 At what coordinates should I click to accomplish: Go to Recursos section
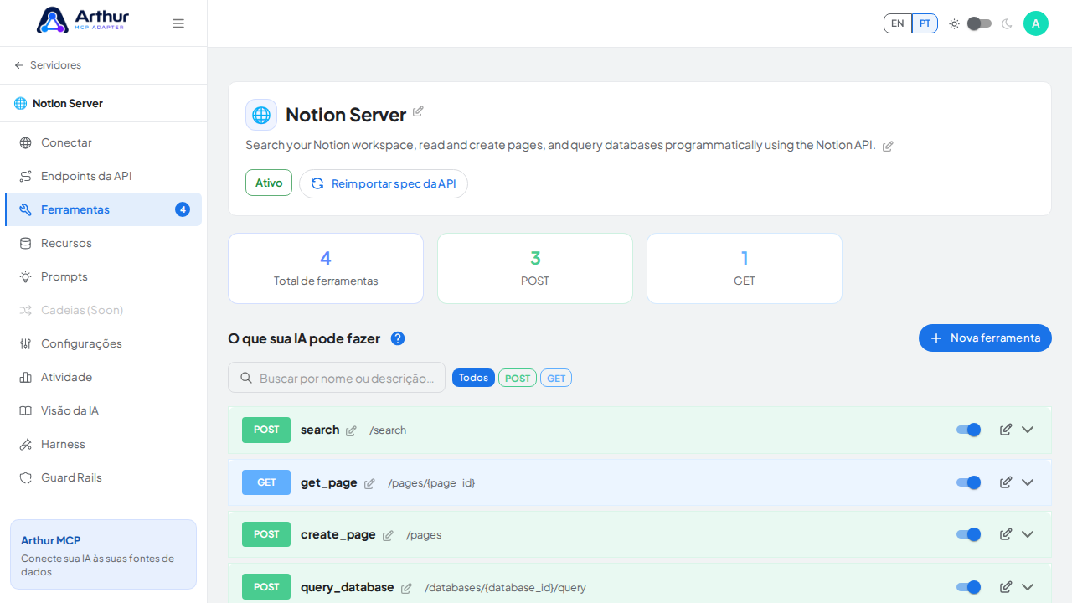coord(104,243)
